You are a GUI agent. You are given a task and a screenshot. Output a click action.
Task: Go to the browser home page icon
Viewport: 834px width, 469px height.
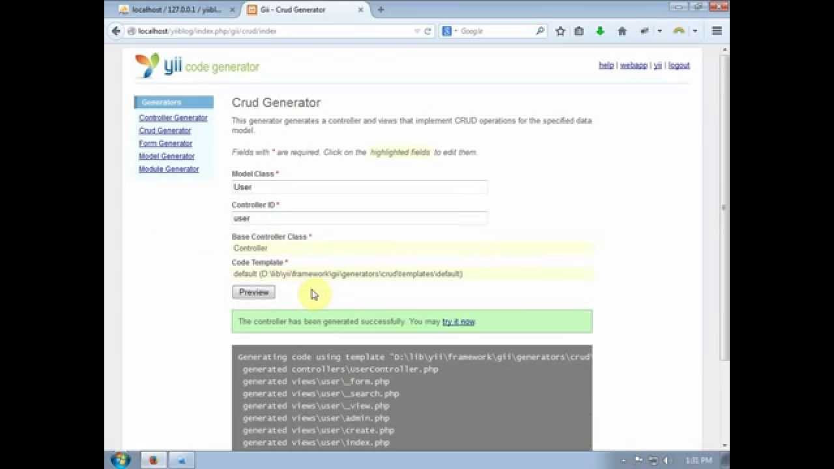click(x=622, y=31)
